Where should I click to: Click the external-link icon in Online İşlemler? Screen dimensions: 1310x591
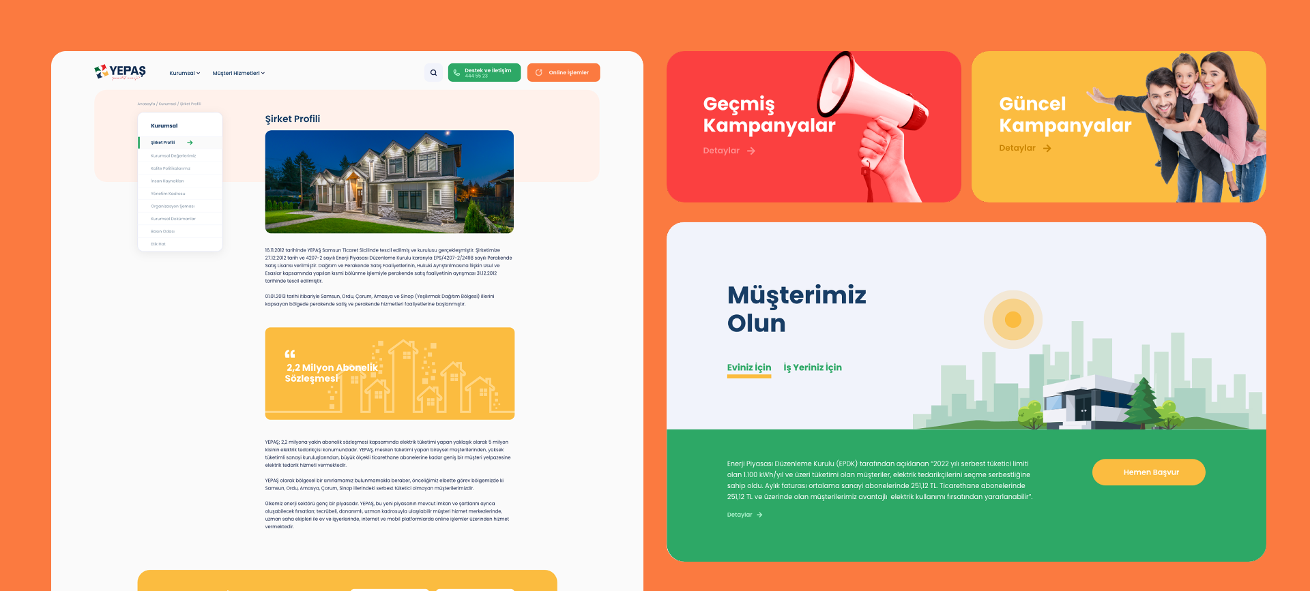(539, 73)
